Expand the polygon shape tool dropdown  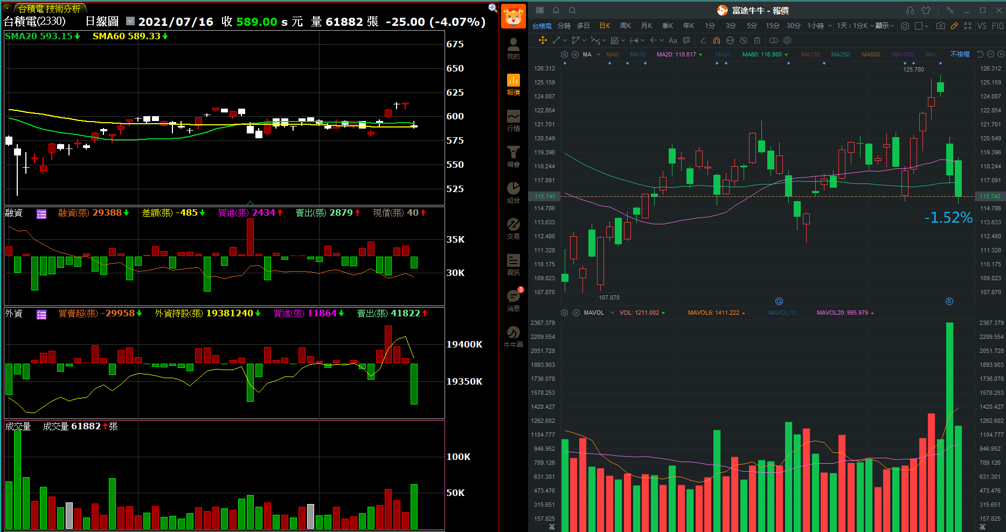tap(584, 40)
